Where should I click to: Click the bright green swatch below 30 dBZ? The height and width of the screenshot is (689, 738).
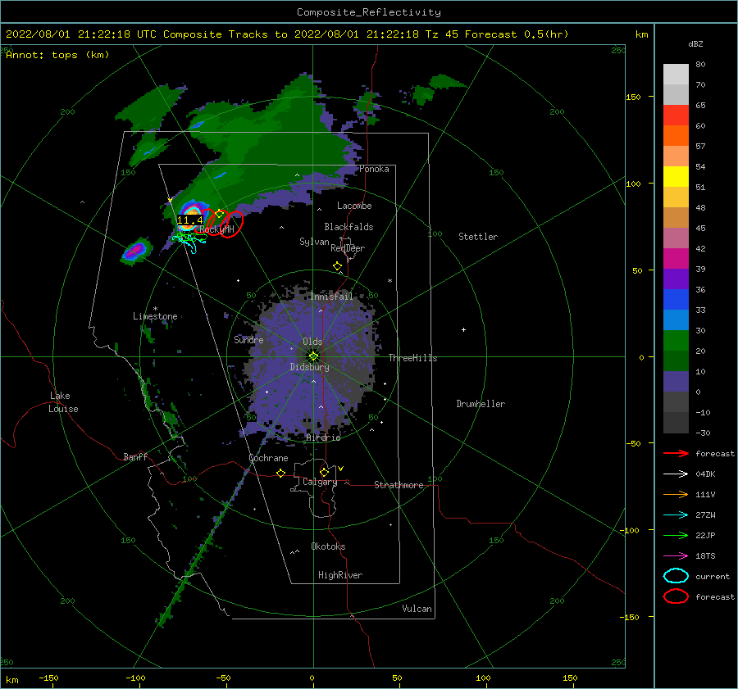pyautogui.click(x=676, y=341)
